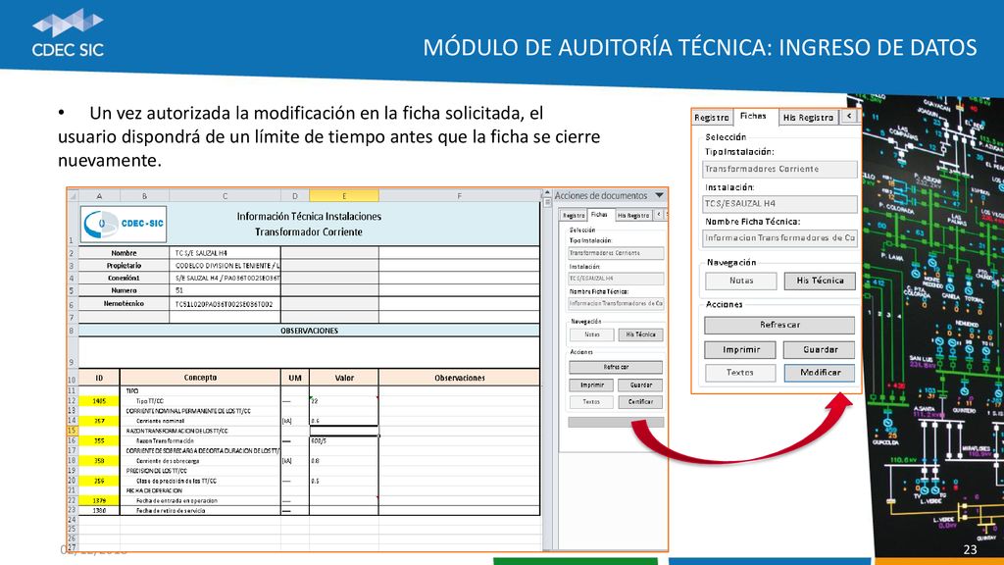Click Imprimir button in the Excel task pane
Viewport: 1004px width, 565px height.
[591, 385]
